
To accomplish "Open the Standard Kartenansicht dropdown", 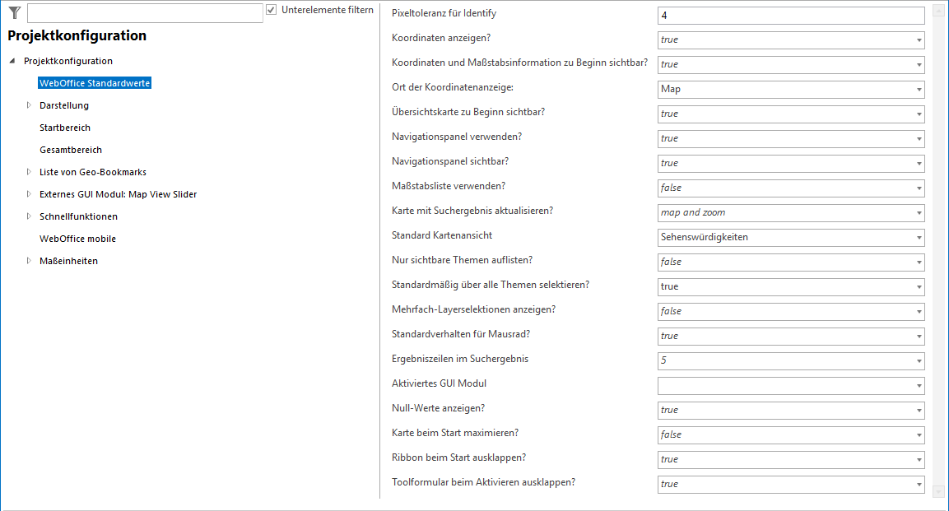I will point(919,238).
